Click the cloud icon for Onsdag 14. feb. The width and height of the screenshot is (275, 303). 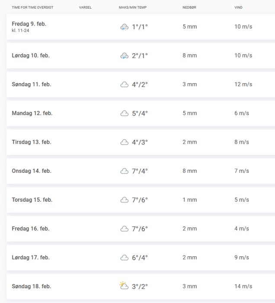124,171
